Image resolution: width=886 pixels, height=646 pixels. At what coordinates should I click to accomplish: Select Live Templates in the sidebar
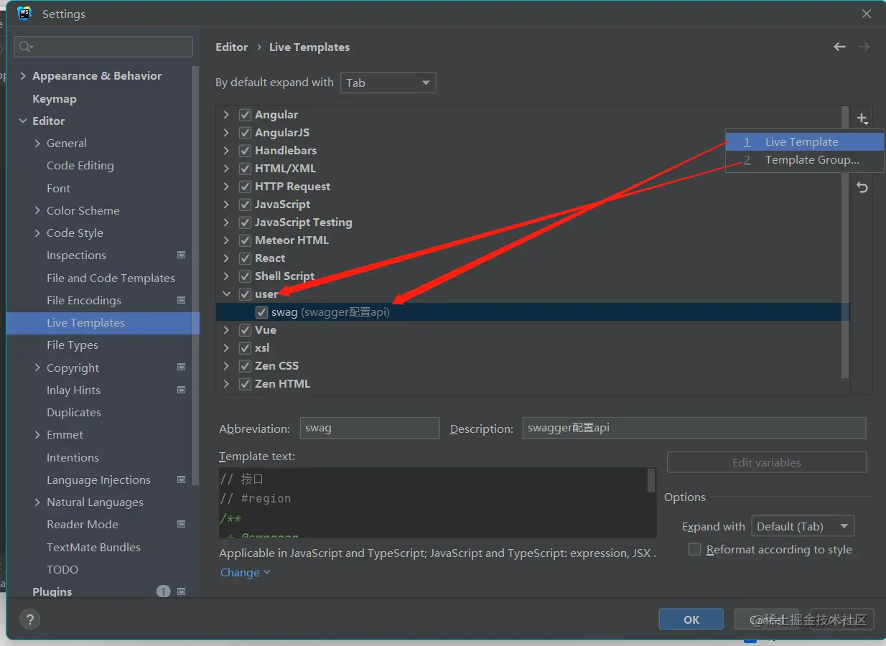(103, 323)
